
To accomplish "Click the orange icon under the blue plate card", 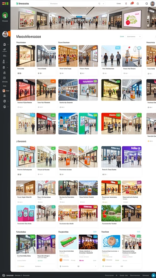I will click(104, 260).
